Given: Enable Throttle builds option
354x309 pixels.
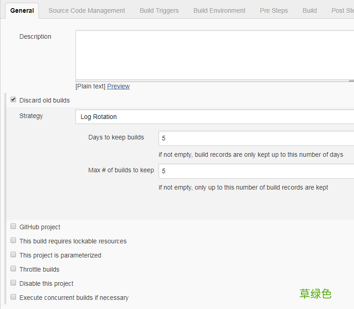Looking at the screenshot, I should click(13, 268).
